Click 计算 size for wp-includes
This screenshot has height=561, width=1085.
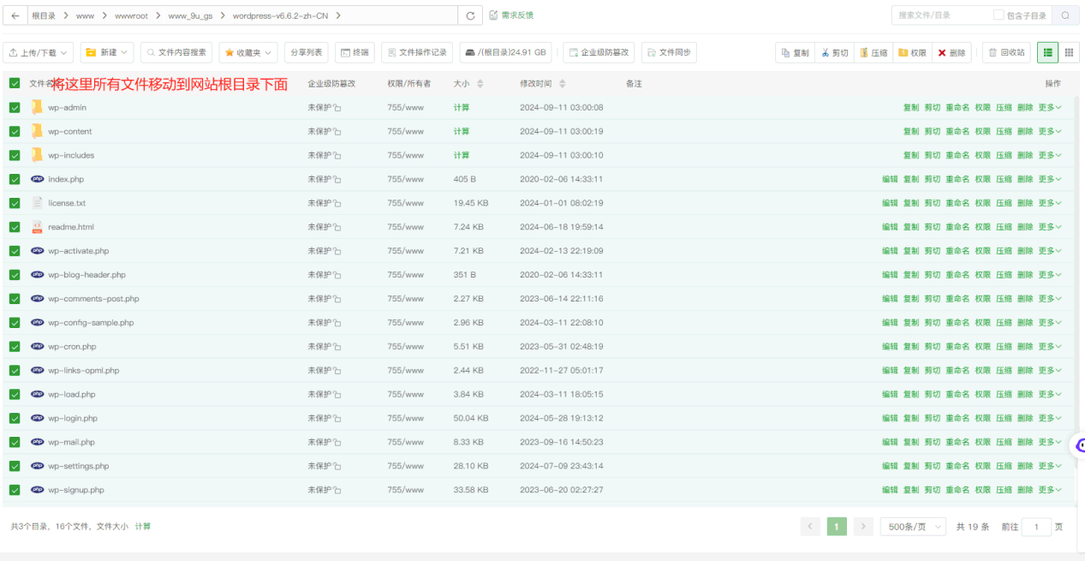coord(462,155)
